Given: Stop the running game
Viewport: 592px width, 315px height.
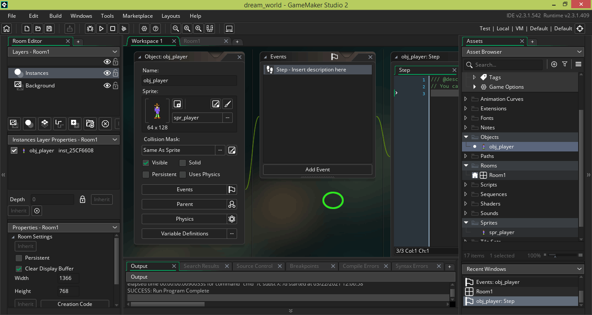Looking at the screenshot, I should pos(113,29).
